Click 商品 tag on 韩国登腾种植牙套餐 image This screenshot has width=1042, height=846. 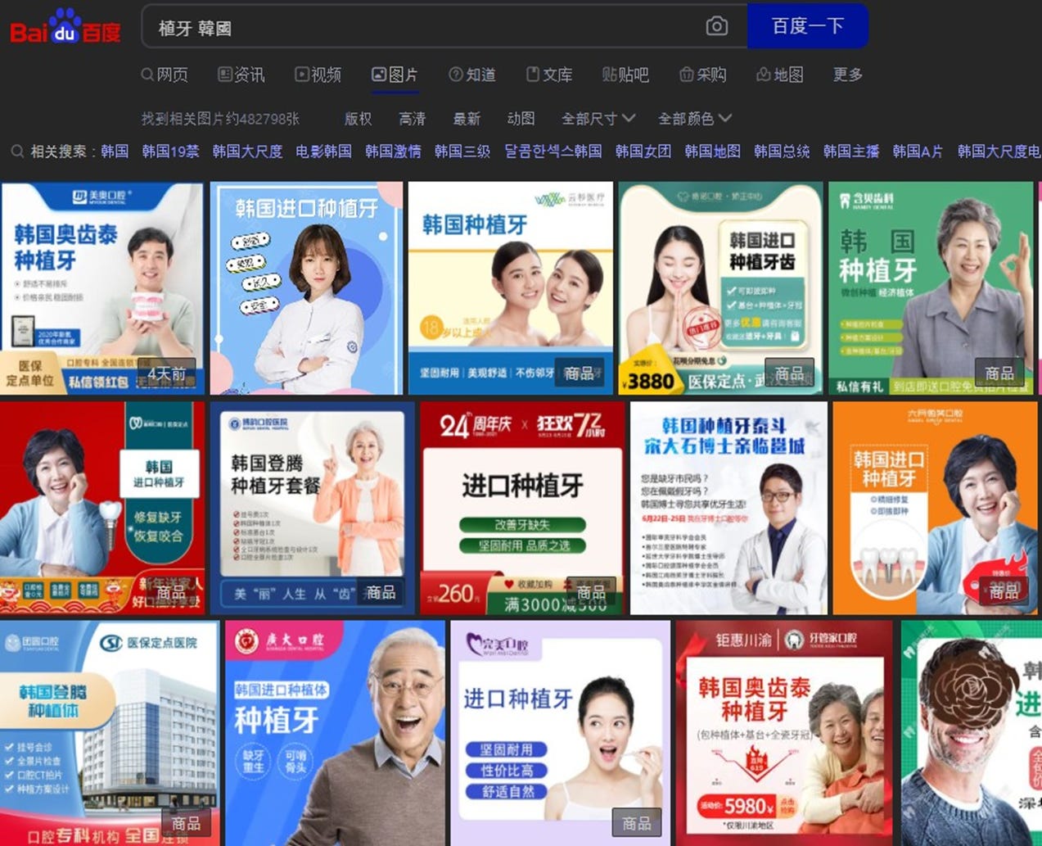point(381,592)
